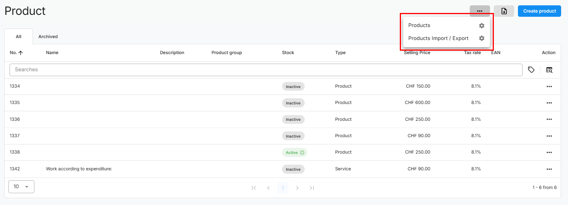Select Products Import / Export menu item
568x205 pixels.
[438, 38]
